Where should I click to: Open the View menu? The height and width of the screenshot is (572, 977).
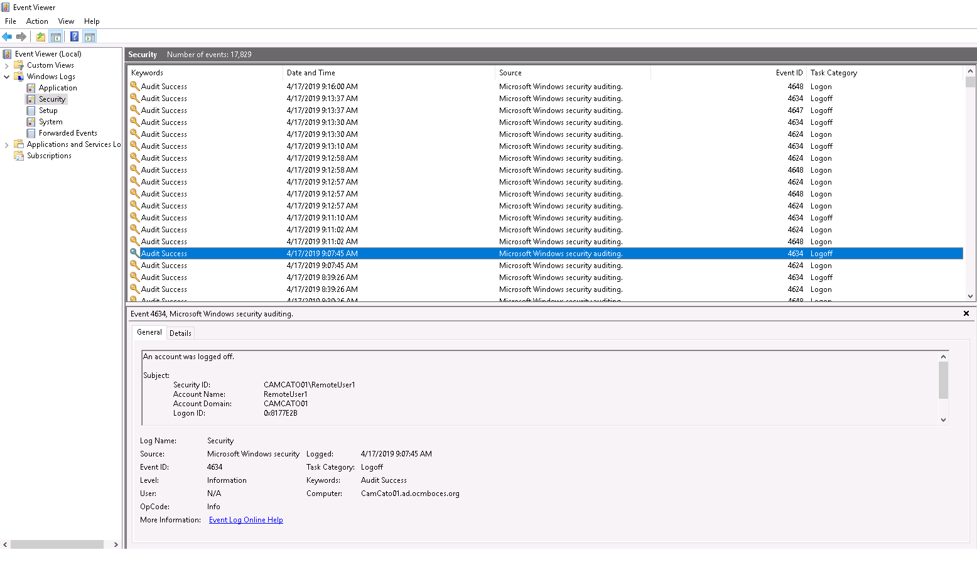[x=66, y=21]
